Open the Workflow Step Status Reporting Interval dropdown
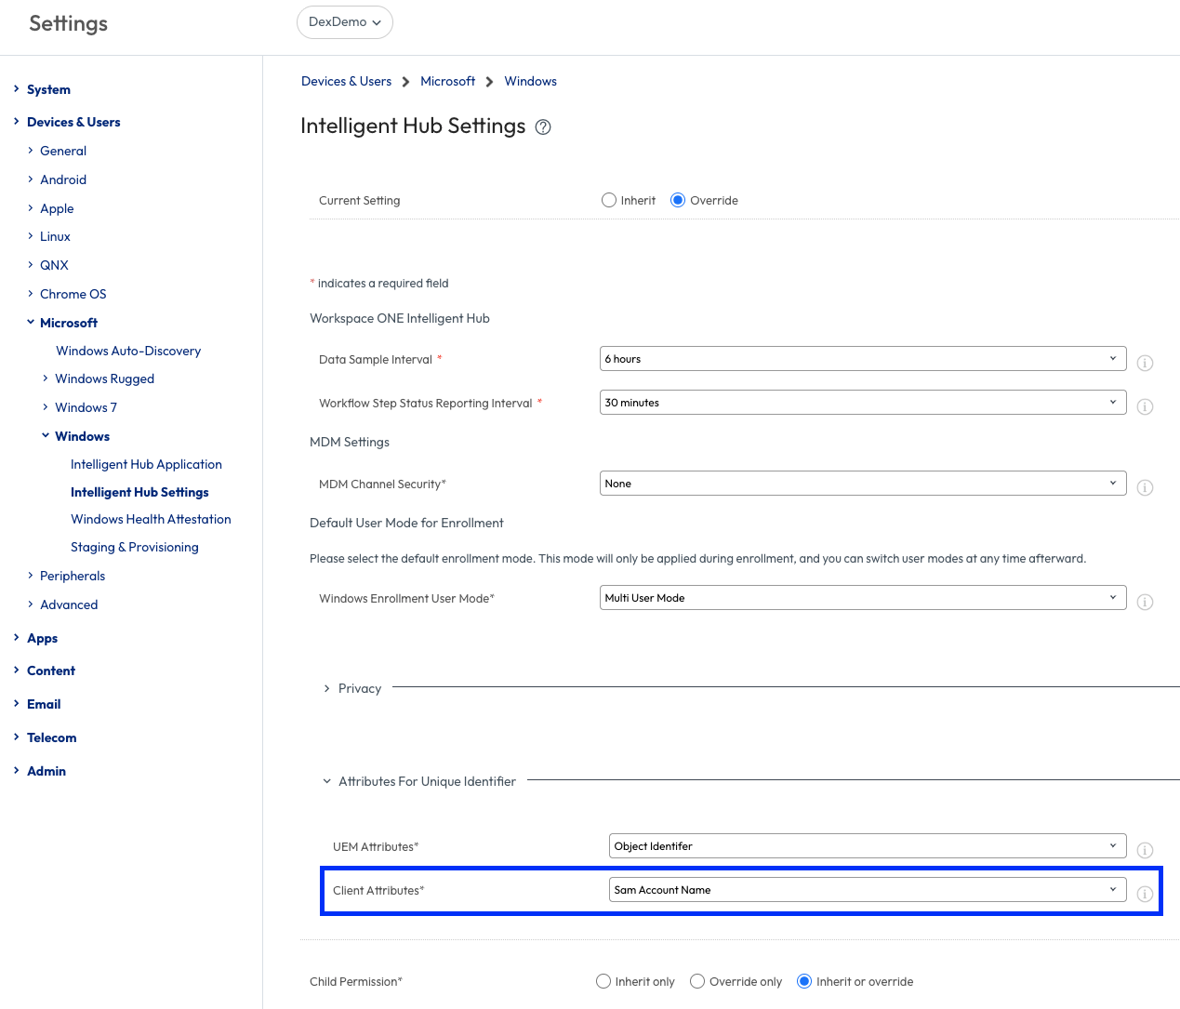This screenshot has height=1009, width=1180. click(863, 403)
